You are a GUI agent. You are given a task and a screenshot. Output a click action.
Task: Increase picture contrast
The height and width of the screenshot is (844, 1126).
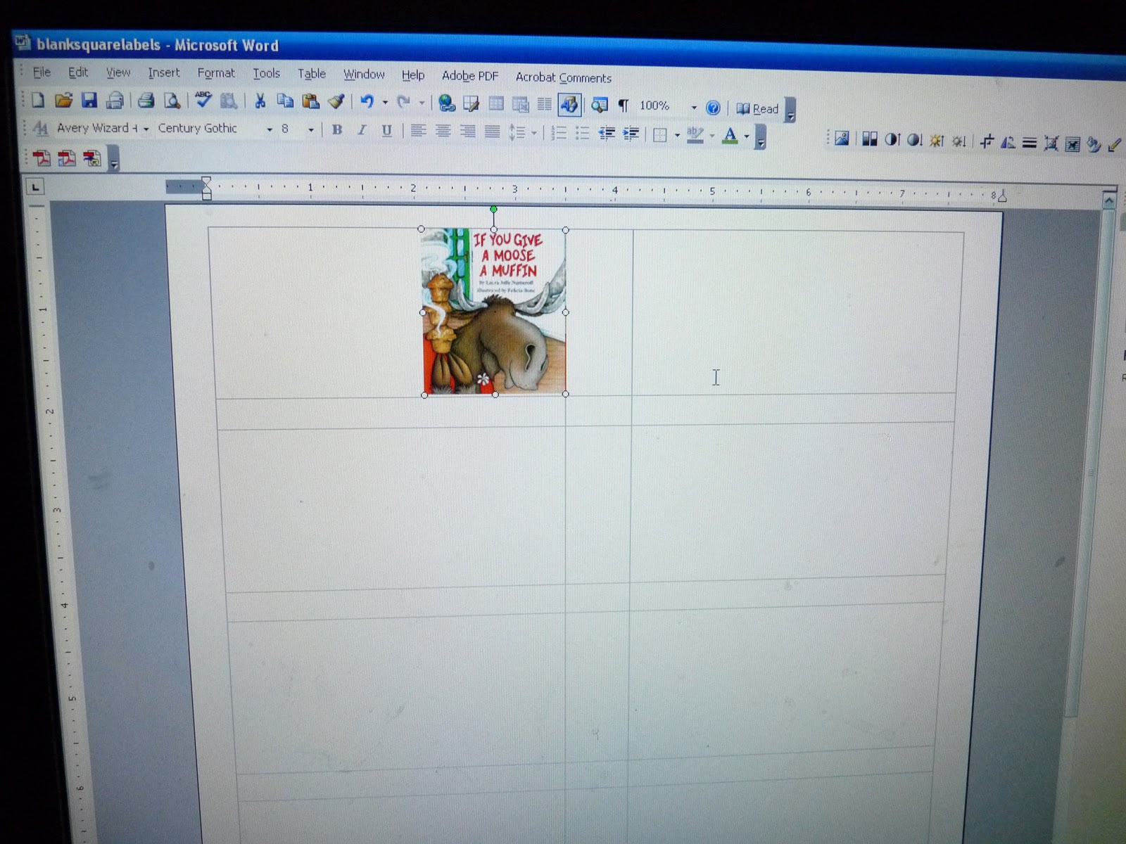click(x=892, y=140)
